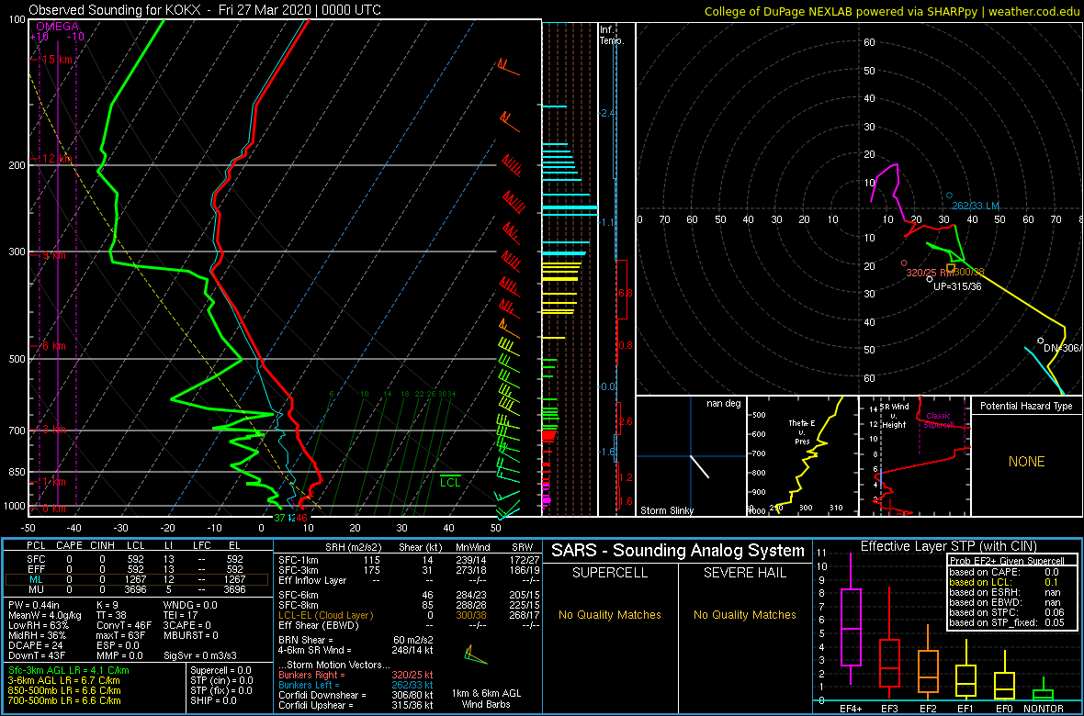This screenshot has width=1084, height=716.
Task: Select the EFF parcel row
Action: click(x=136, y=569)
